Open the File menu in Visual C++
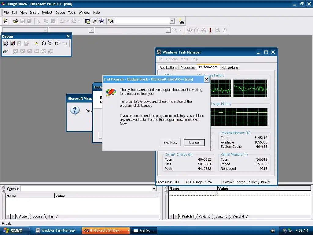Viewport: 313px width, 235px height. pyautogui.click(x=6, y=13)
